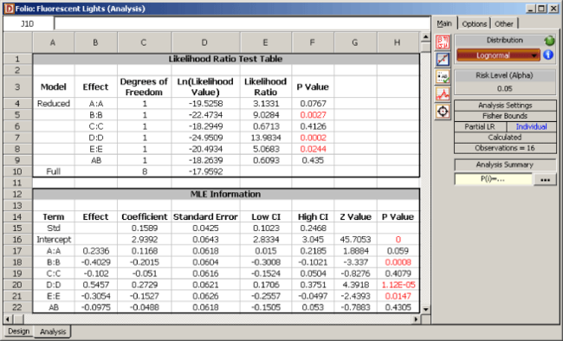
Task: Click the Calculated status box
Action: [x=505, y=138]
